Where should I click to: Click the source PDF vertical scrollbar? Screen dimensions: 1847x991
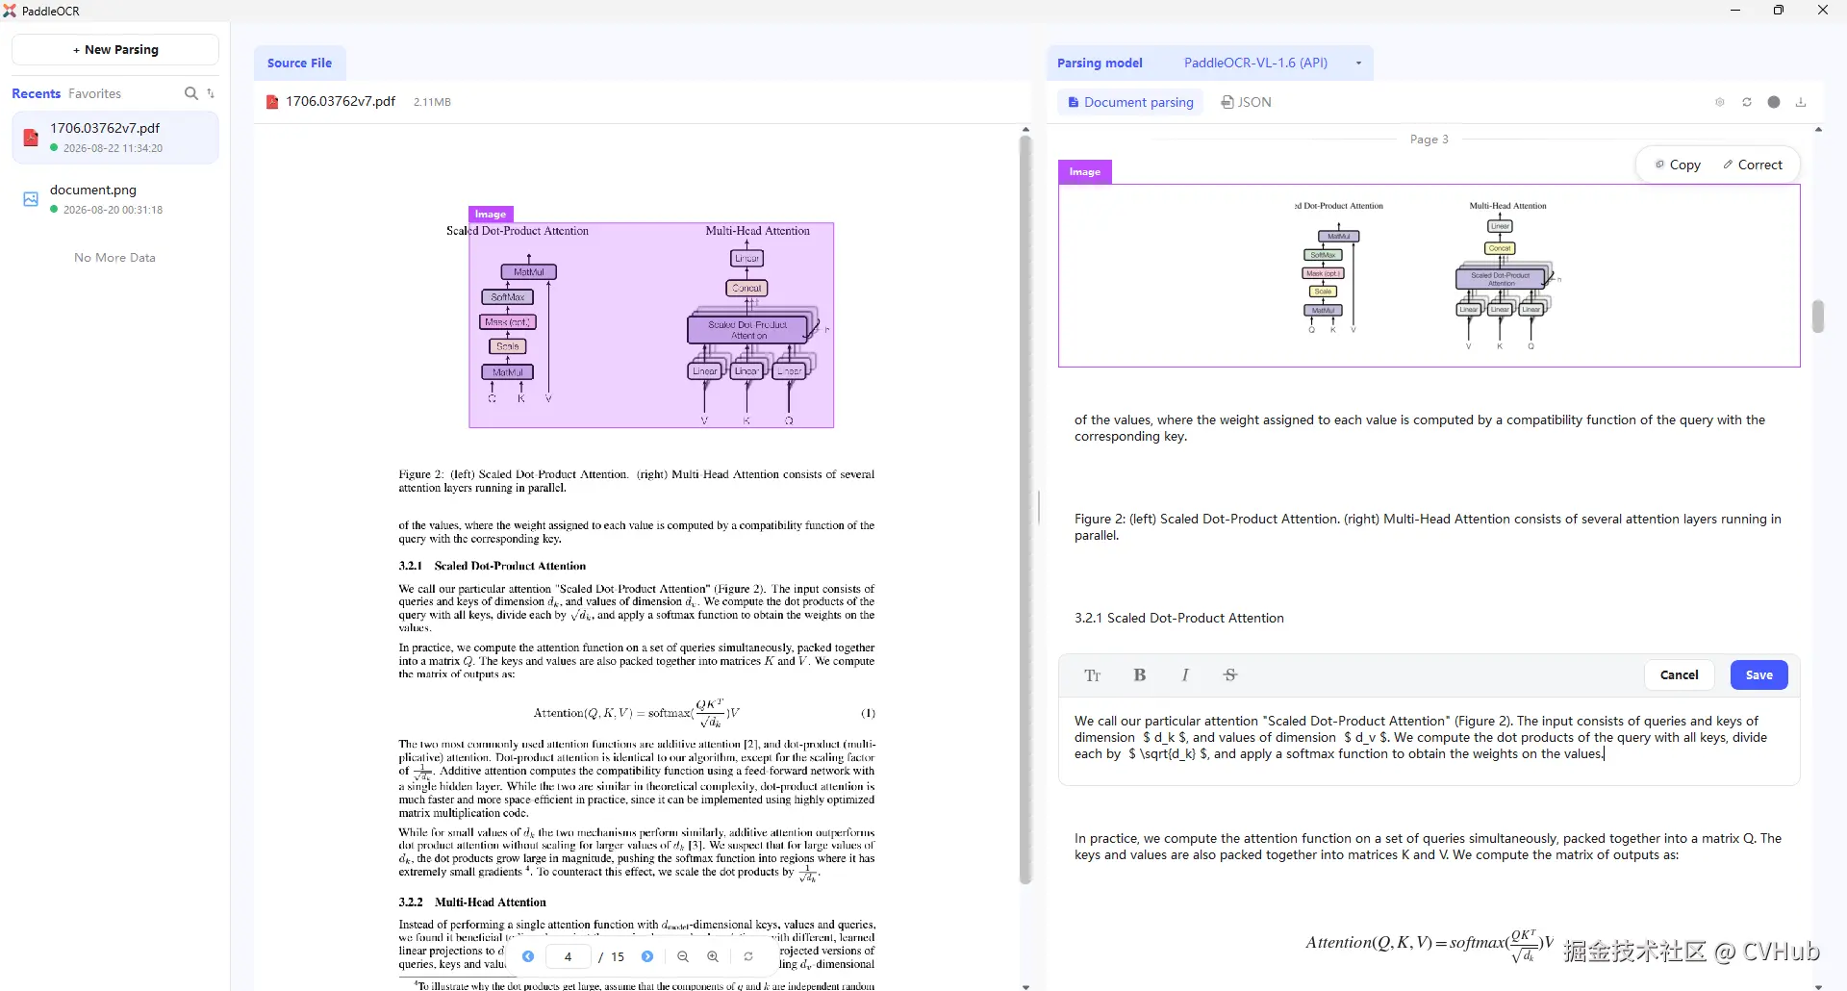pyautogui.click(x=1025, y=510)
